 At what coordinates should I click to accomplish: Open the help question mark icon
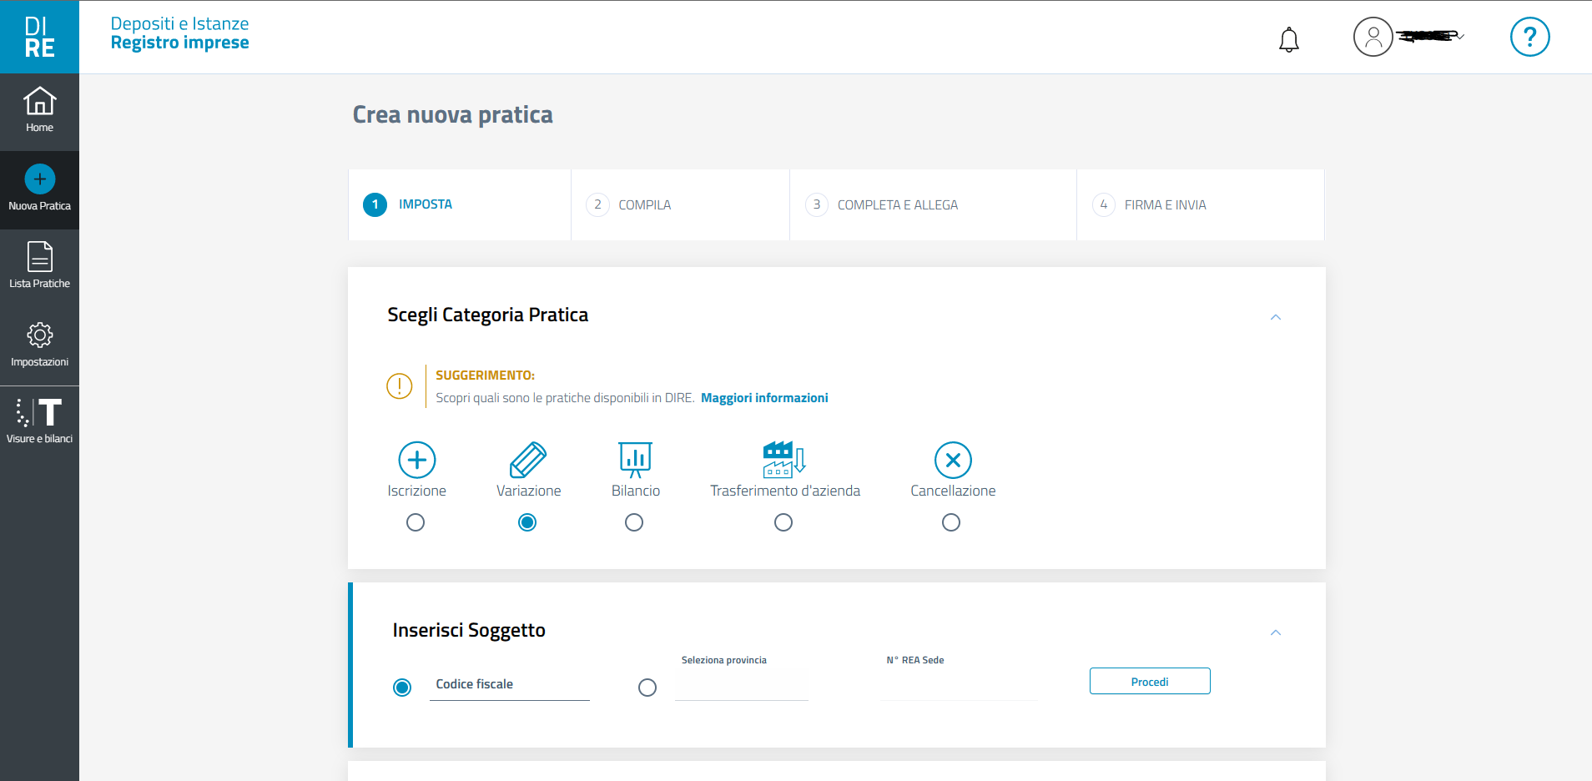coord(1529,38)
